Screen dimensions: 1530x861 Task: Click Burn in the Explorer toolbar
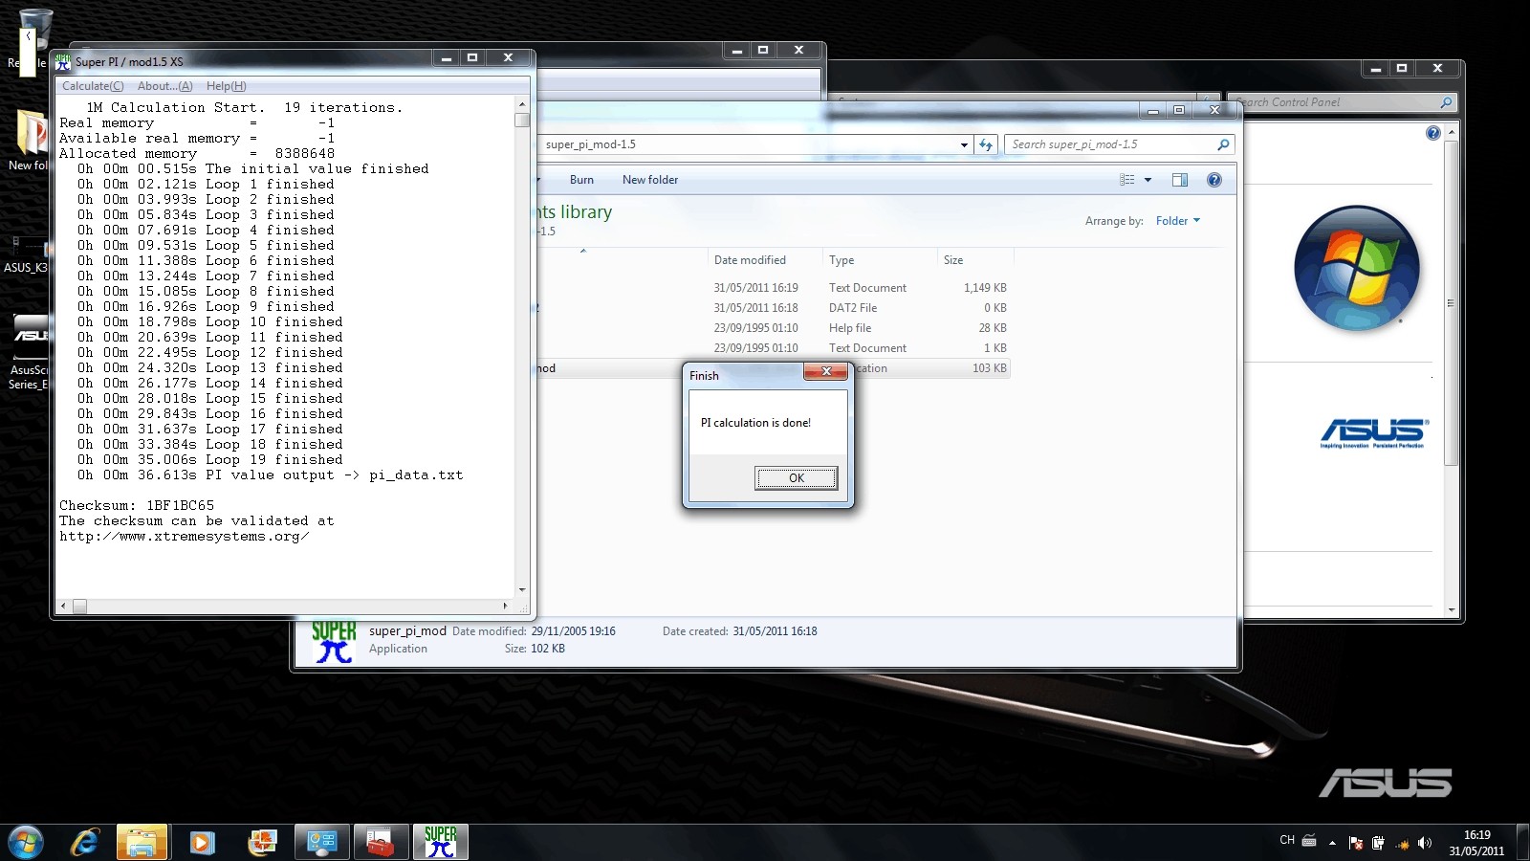click(x=581, y=180)
